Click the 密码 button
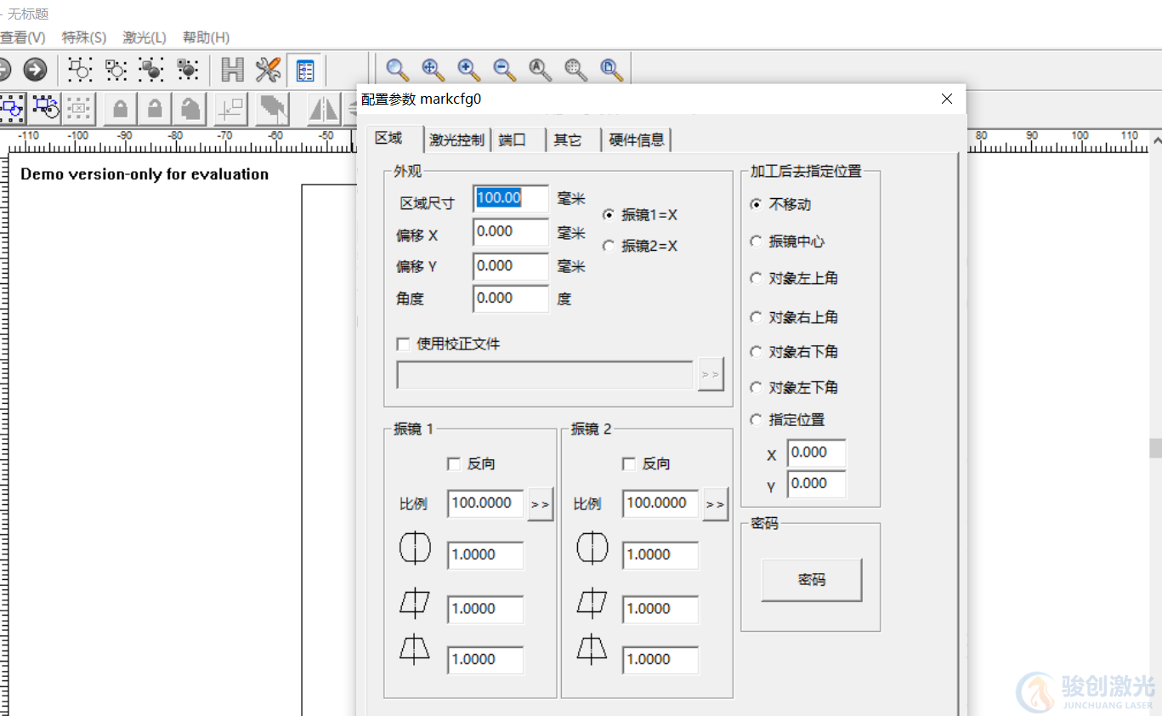This screenshot has height=716, width=1162. coord(812,580)
